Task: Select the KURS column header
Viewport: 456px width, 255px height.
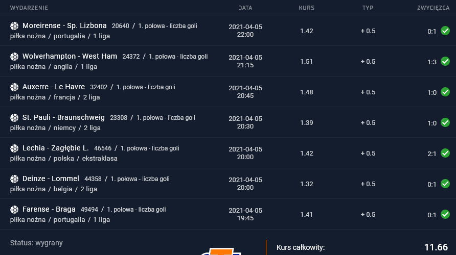Action: [307, 8]
